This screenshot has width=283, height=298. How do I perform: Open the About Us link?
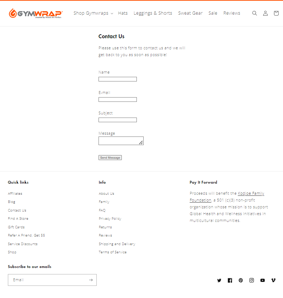(x=106, y=193)
